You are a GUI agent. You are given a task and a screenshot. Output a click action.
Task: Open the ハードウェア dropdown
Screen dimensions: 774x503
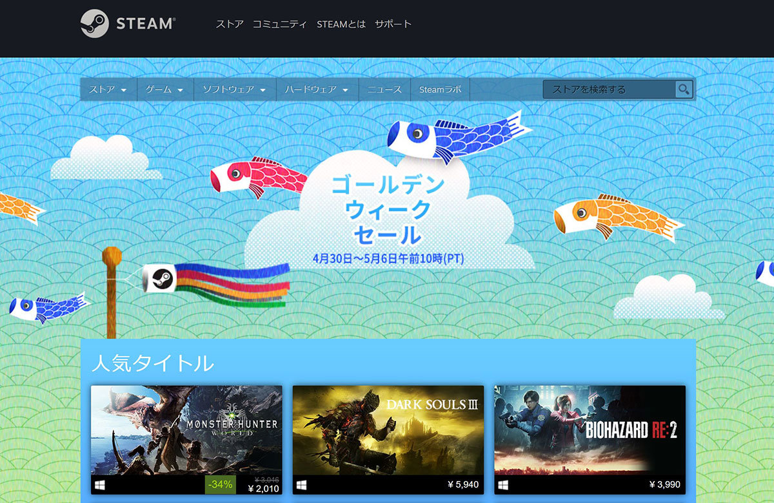coord(317,90)
